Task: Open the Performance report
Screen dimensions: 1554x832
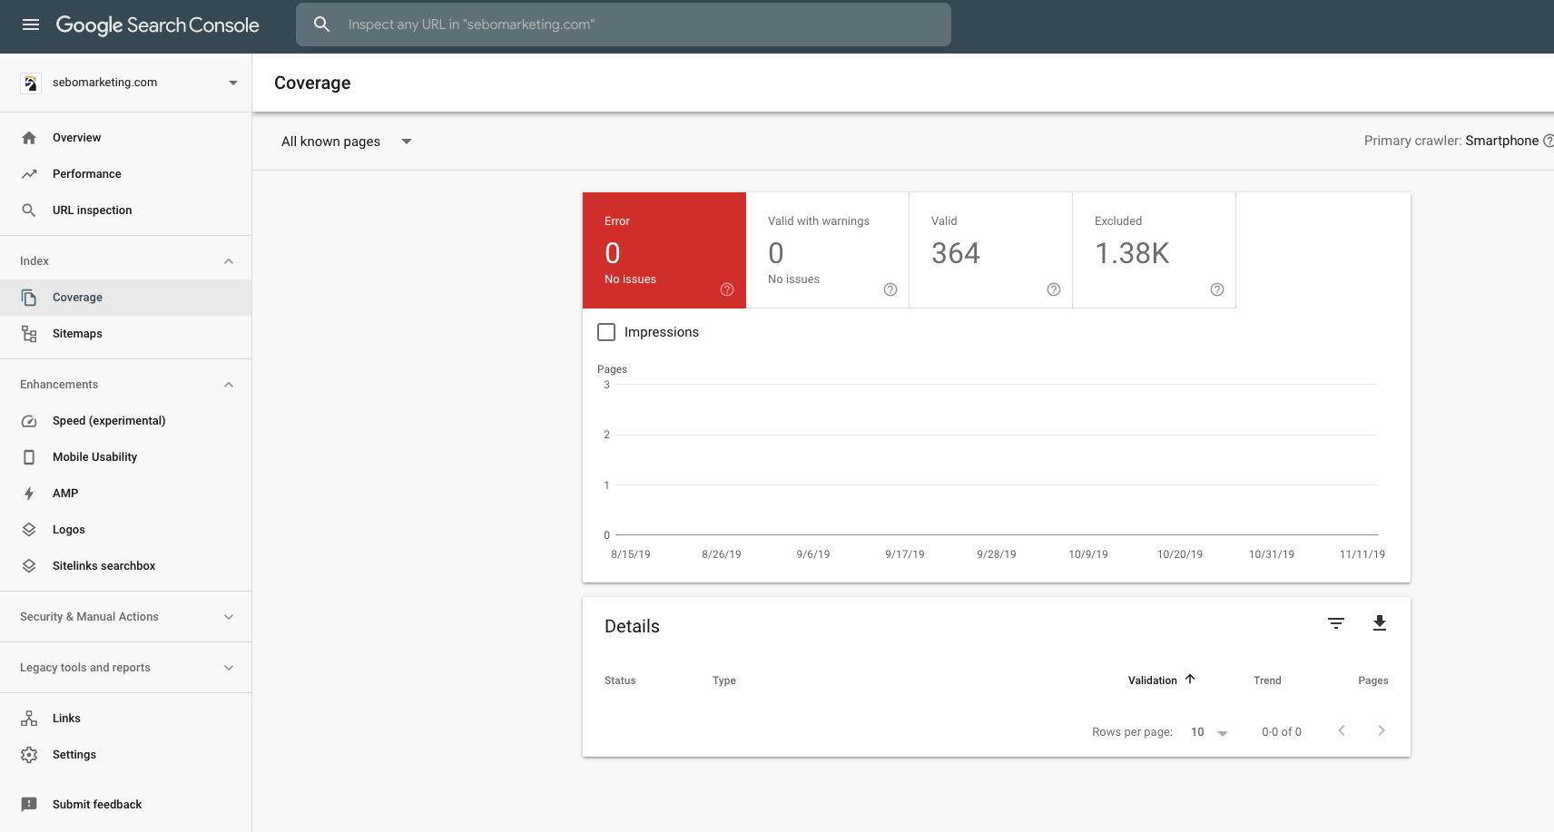Action: click(x=86, y=174)
